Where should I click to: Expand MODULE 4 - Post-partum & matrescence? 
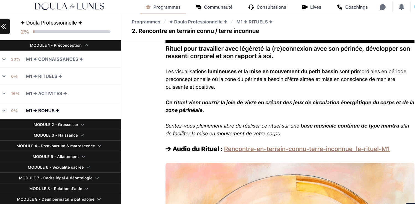click(x=60, y=146)
